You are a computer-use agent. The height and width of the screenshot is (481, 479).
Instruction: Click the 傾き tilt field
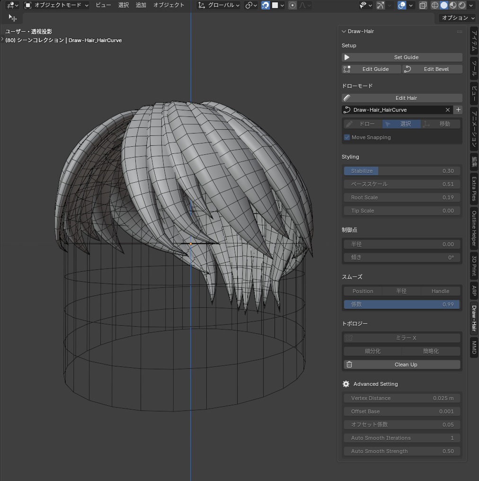click(x=402, y=258)
